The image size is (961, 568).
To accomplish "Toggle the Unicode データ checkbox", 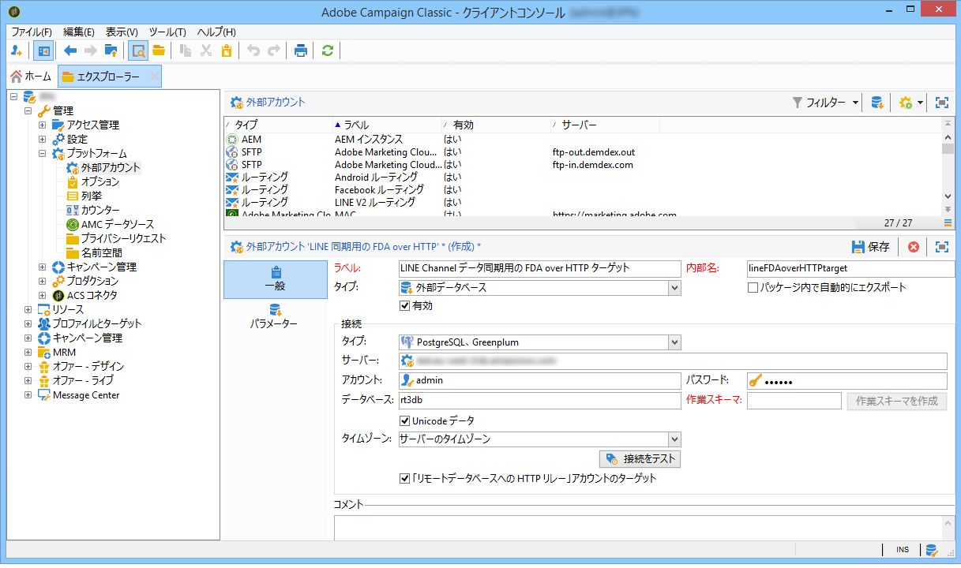I will click(406, 420).
